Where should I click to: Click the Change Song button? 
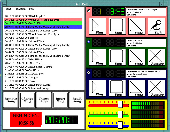[27, 100]
